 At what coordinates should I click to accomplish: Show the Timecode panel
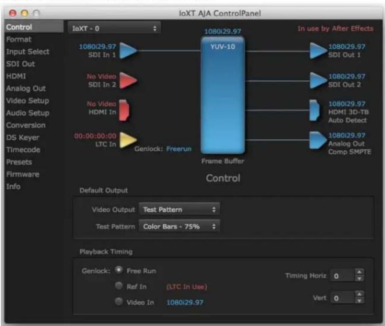[x=23, y=150]
